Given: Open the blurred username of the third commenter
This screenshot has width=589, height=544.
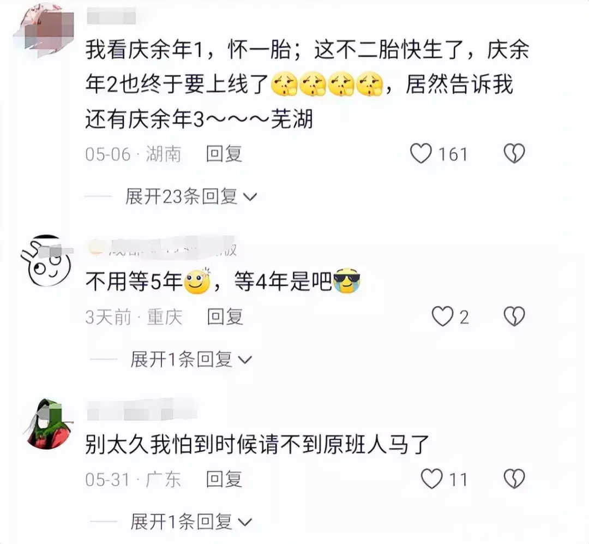Looking at the screenshot, I should 142,410.
